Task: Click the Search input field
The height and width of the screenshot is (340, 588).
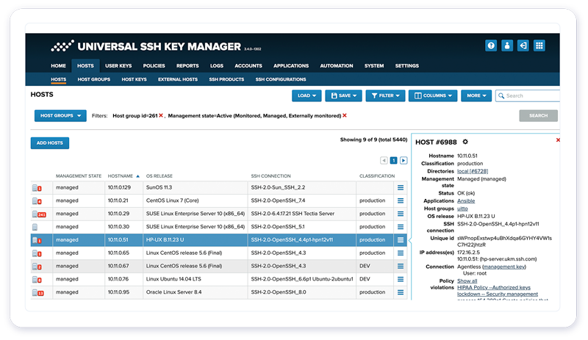Action: click(531, 95)
